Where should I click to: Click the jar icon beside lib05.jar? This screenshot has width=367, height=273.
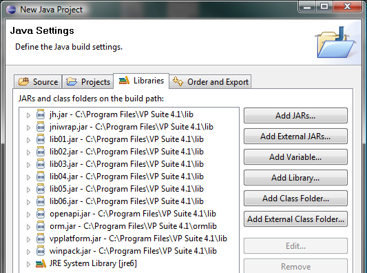click(x=41, y=189)
